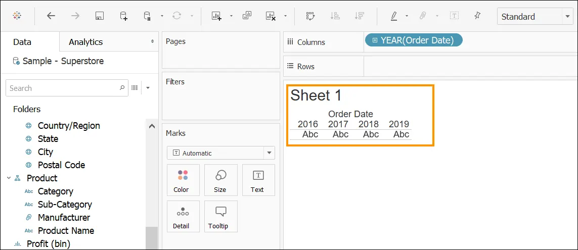578x250 pixels.
Task: Click the Undo back arrow
Action: (x=51, y=16)
